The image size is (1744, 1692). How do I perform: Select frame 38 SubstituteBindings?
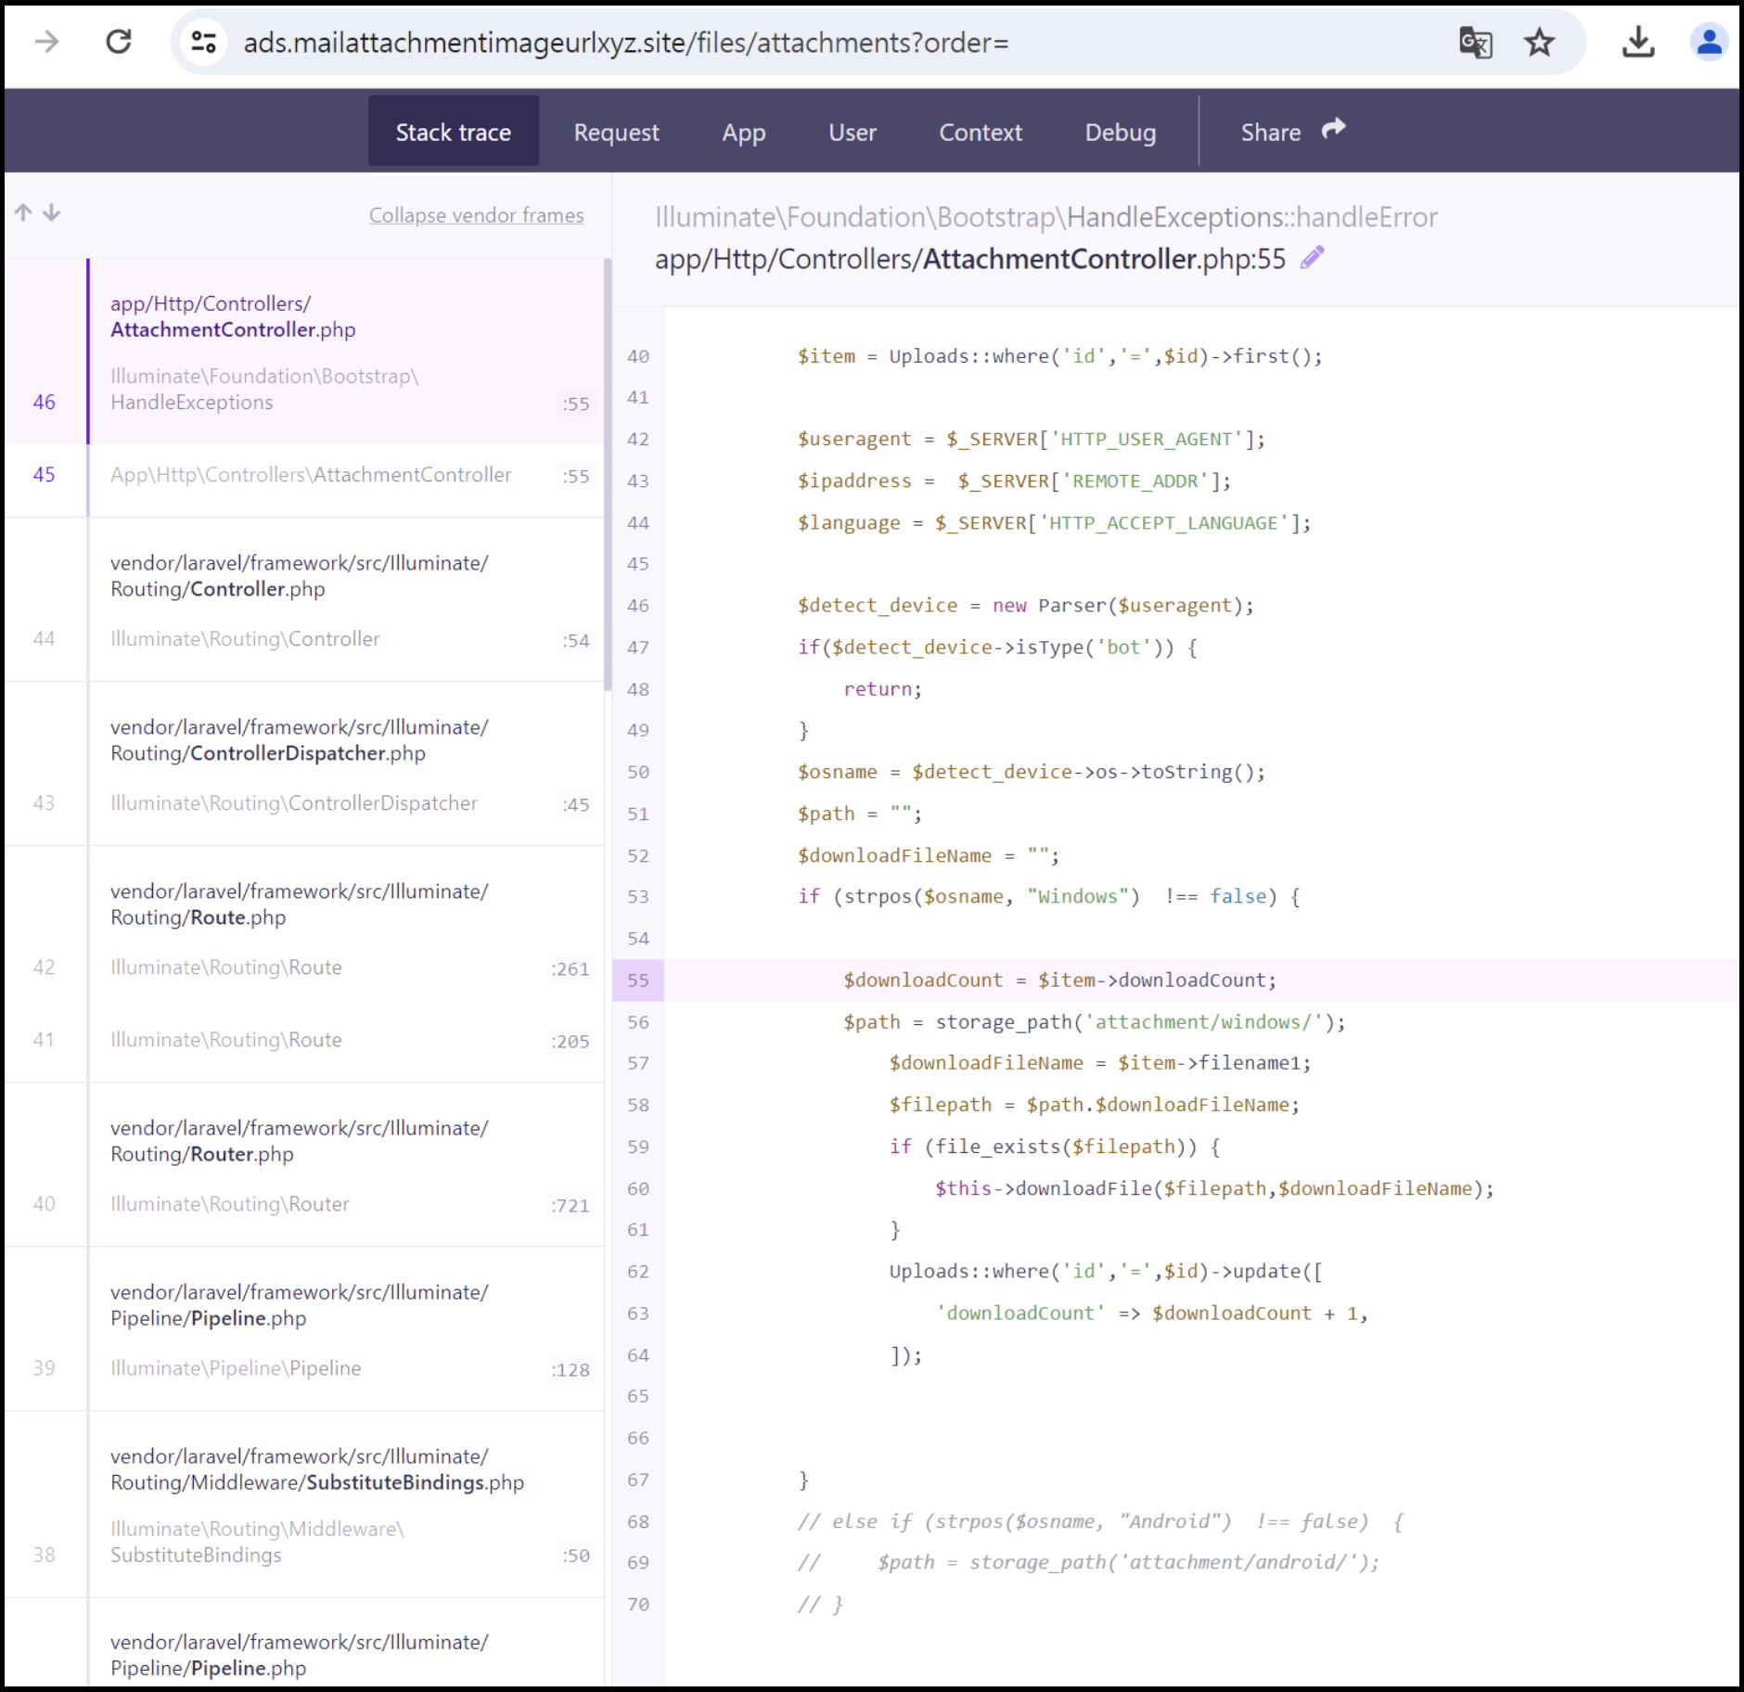pyautogui.click(x=304, y=1542)
